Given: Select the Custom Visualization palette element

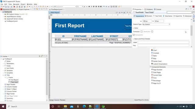Looking at the screenshot, I should (159, 64).
